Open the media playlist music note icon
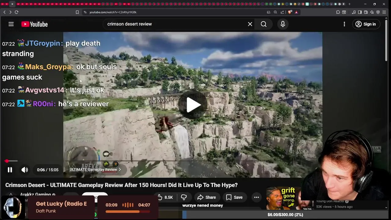The width and height of the screenshot is (391, 220). click(354, 12)
